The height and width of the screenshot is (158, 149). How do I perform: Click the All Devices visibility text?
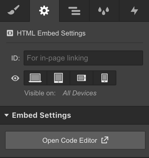click(x=80, y=93)
